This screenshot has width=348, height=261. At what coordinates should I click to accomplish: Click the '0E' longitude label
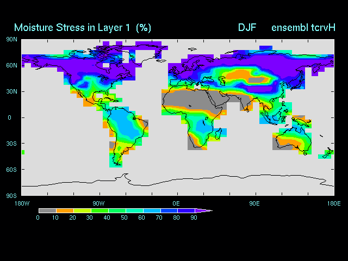(x=176, y=203)
